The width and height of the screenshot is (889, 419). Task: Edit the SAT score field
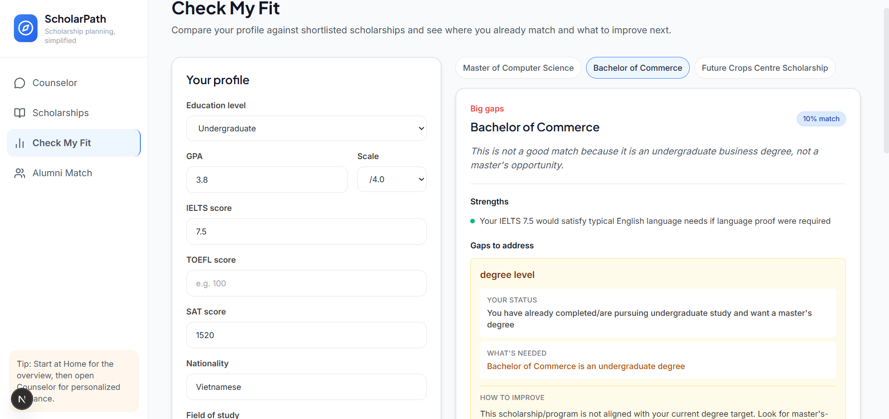[306, 335]
